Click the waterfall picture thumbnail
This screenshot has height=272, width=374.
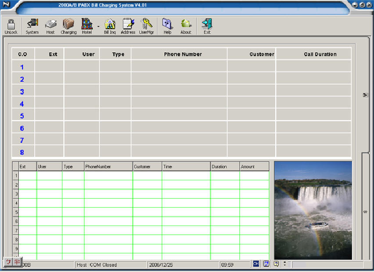click(313, 210)
